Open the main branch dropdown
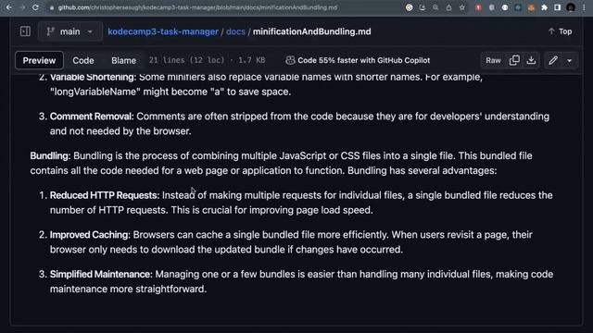Screen dimensions: 593x333 [70, 31]
